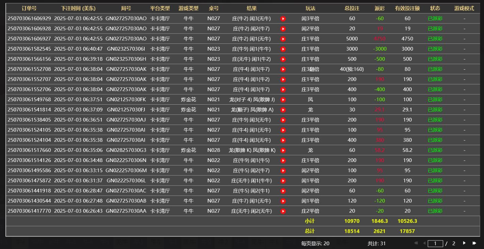Play result video for order 250703061475872

click(x=283, y=181)
